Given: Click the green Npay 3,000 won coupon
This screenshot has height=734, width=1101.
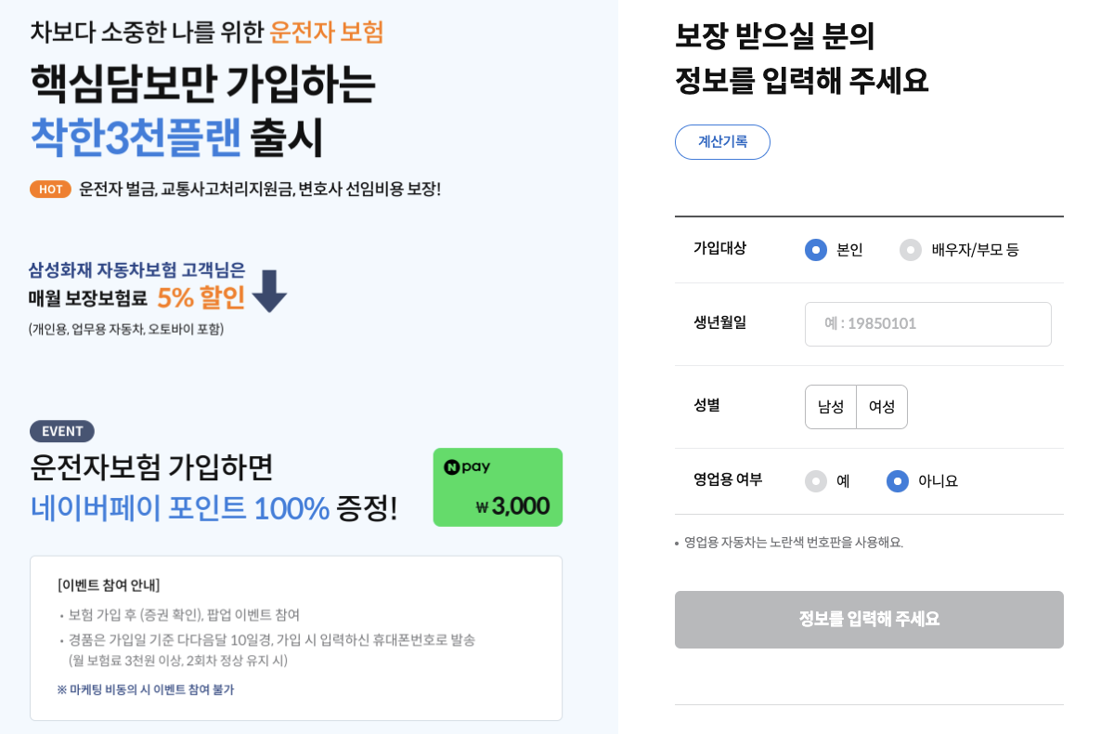Looking at the screenshot, I should (x=498, y=487).
